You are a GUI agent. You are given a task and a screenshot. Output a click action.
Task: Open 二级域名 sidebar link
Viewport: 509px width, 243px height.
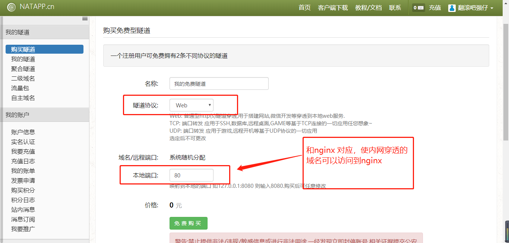pos(23,78)
